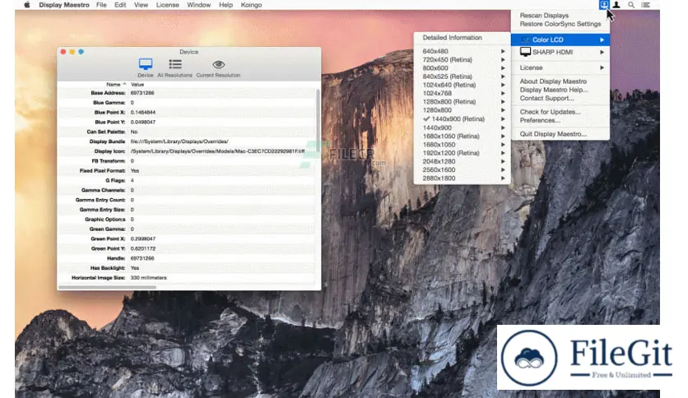Select the Can Set Palette: No row
The height and width of the screenshot is (398, 688).
[x=187, y=132]
